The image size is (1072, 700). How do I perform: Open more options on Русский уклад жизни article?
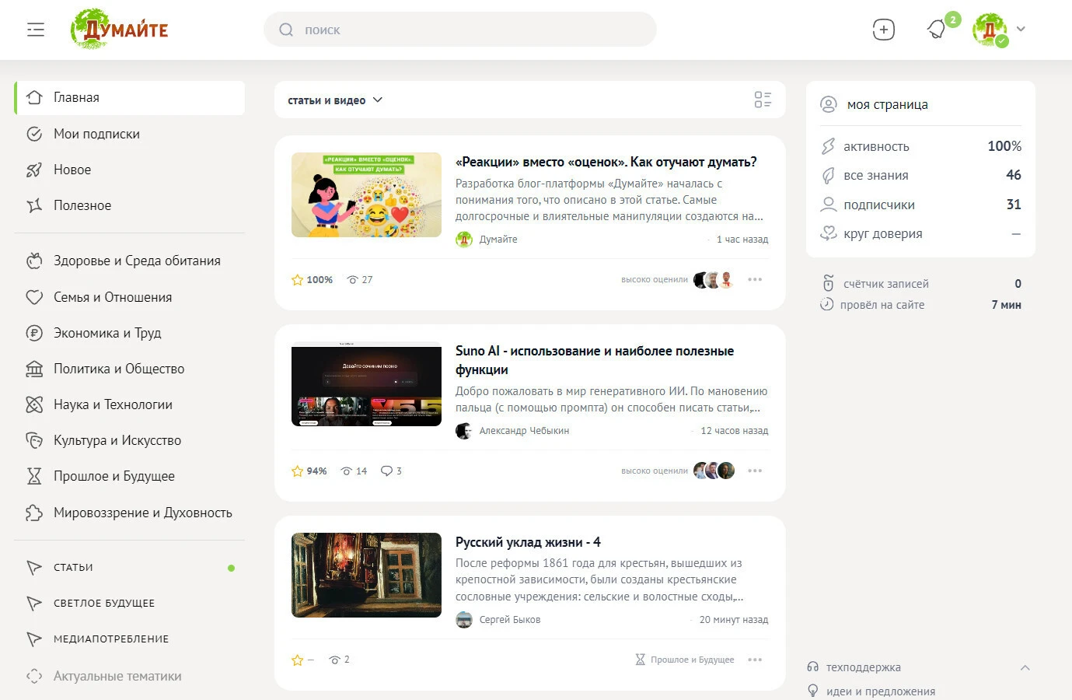pyautogui.click(x=755, y=660)
